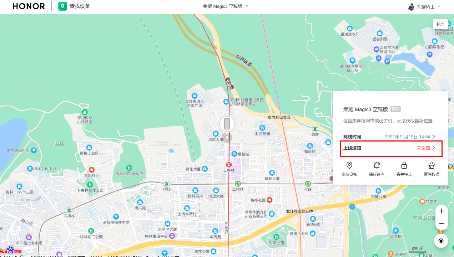Click the 未设置 red status text
This screenshot has width=454, height=257.
coord(423,148)
